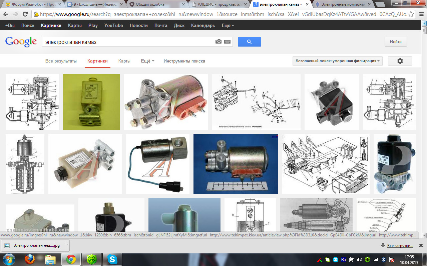Click the volume speaker icon in system tray
Viewport: 427px width, 266px height.
click(359, 259)
